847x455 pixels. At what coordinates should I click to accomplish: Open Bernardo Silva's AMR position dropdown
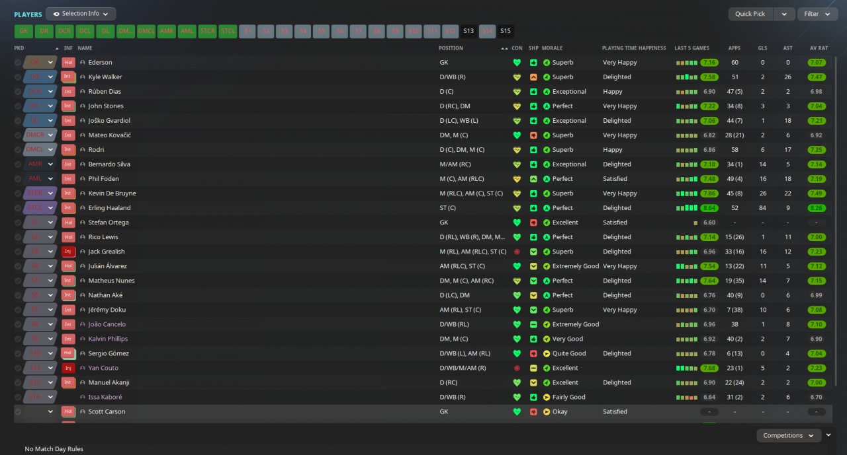50,164
